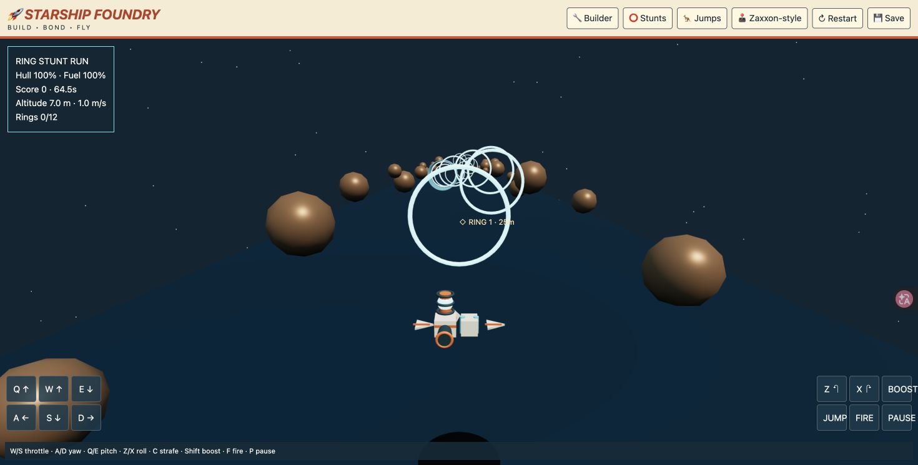Fire weapons with the FIRE button
This screenshot has width=918, height=465.
(864, 418)
